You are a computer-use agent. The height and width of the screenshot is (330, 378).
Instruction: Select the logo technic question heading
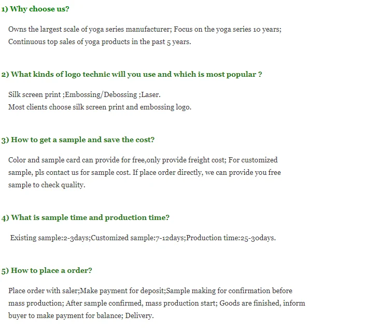pos(131,74)
